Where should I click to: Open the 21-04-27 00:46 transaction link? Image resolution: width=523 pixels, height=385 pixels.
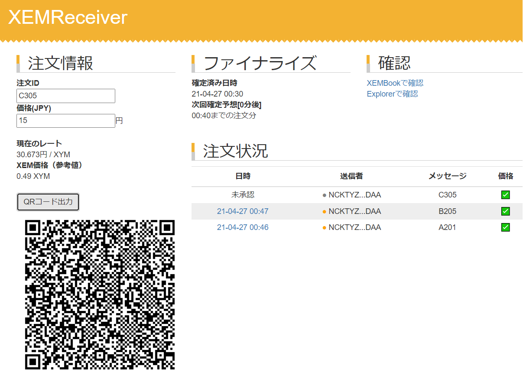click(243, 227)
